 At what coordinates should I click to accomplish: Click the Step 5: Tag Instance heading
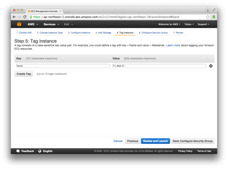[35, 41]
